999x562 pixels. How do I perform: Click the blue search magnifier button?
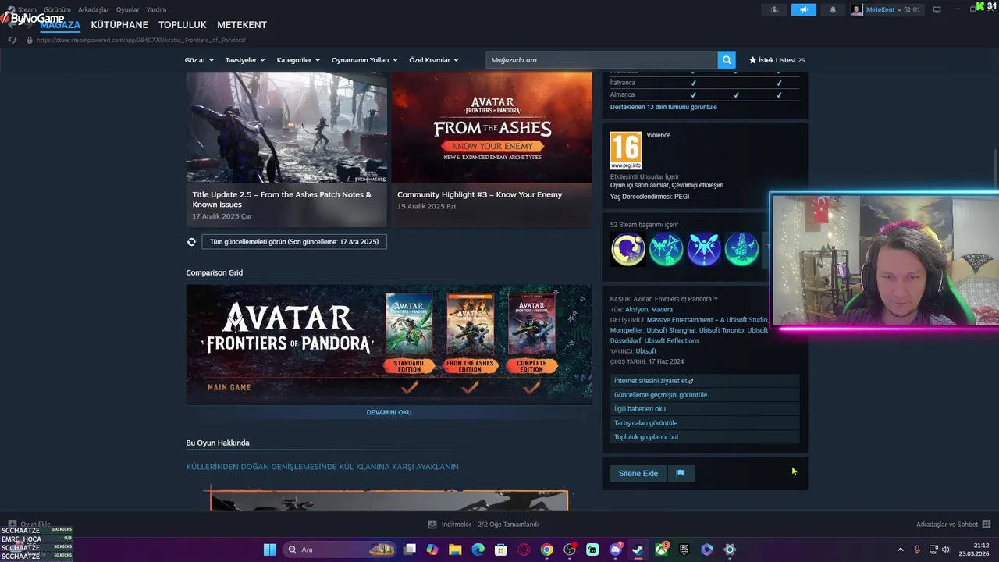[x=727, y=60]
